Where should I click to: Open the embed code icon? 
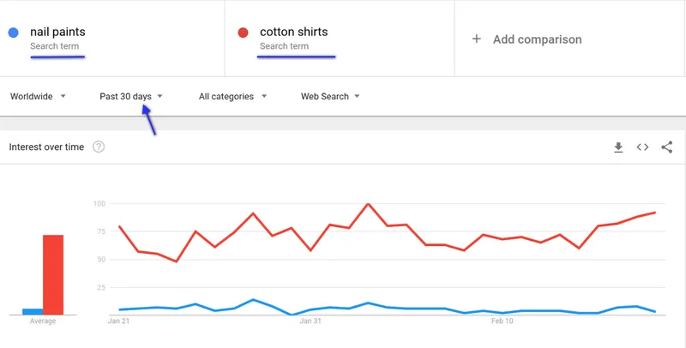click(642, 147)
